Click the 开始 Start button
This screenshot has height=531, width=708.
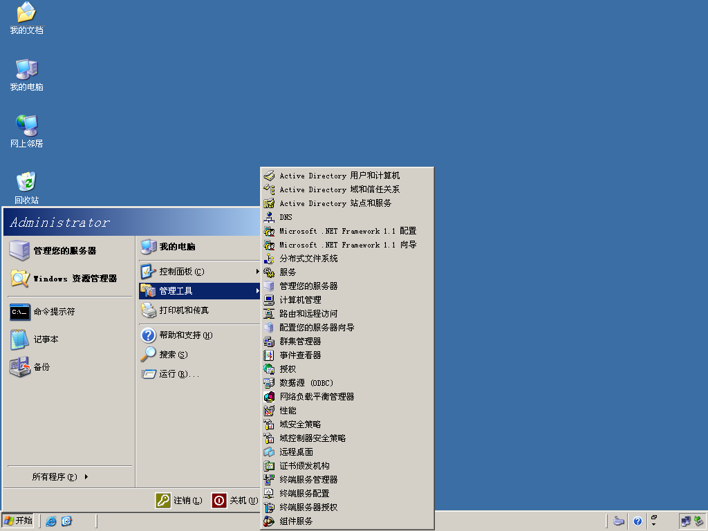tap(18, 521)
